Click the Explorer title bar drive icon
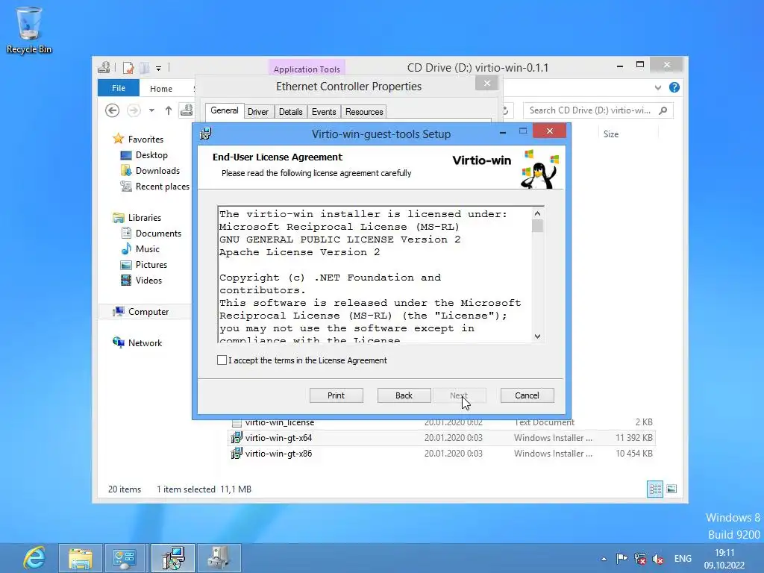Screen dimensions: 764x573 [104, 67]
